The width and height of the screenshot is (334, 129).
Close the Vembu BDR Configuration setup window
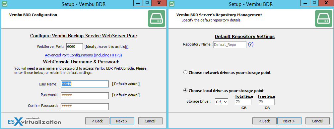[x=159, y=3]
